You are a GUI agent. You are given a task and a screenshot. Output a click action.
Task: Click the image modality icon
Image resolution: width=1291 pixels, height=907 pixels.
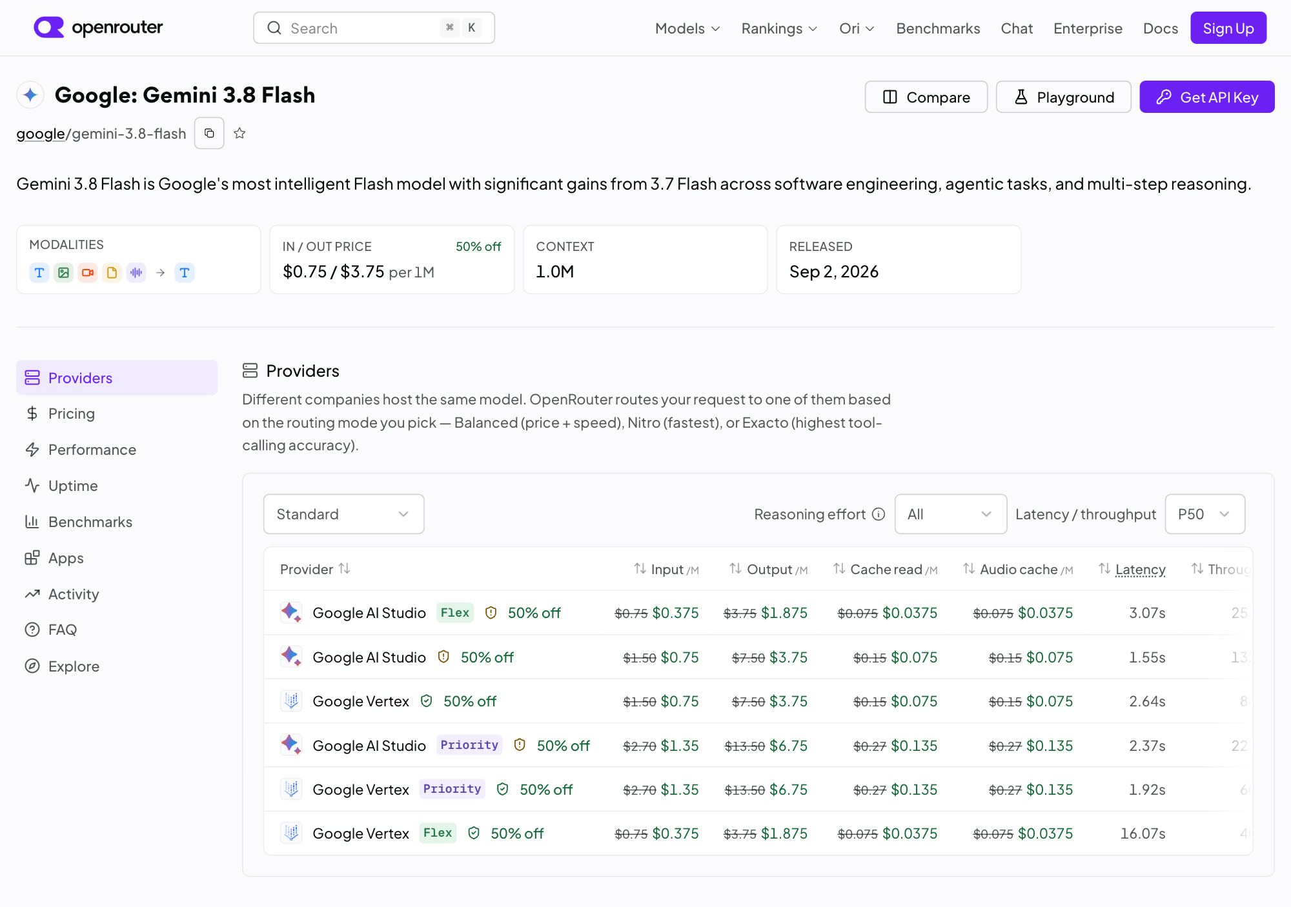pos(63,273)
